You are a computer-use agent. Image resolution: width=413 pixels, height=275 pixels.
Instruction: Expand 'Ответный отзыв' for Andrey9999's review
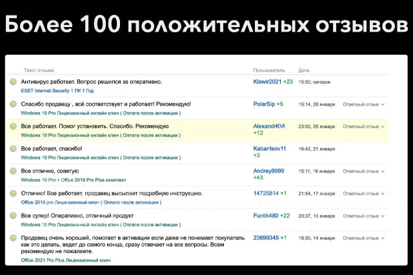363,171
